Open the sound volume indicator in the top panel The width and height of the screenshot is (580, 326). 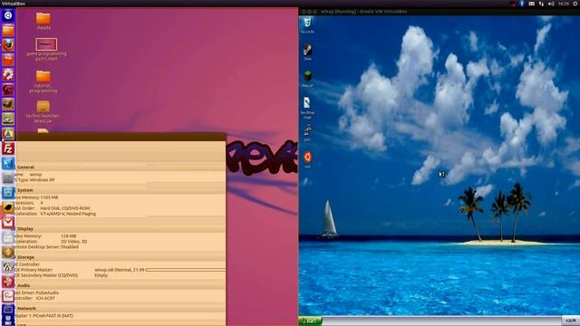coord(551,4)
